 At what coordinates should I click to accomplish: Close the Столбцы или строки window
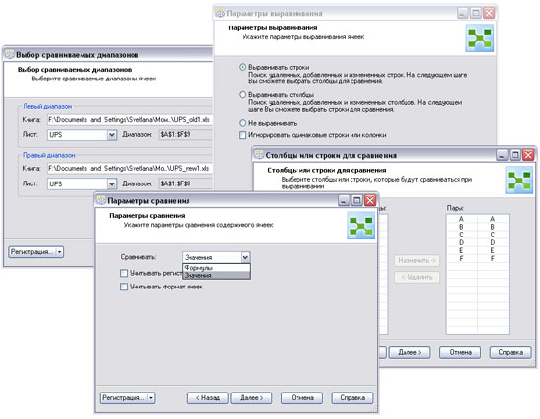[528, 155]
